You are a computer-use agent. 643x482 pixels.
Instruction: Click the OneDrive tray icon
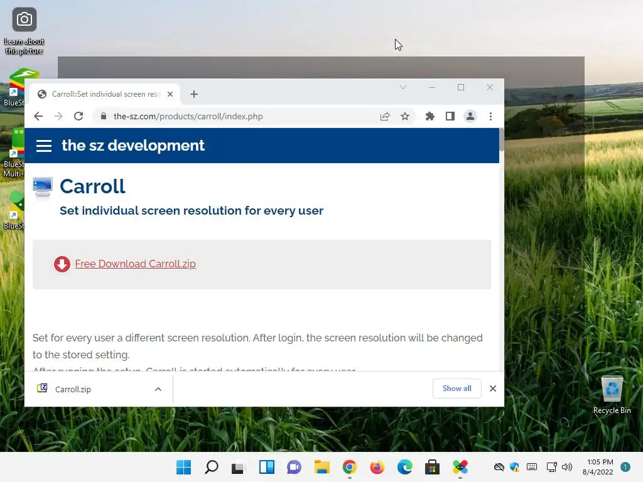499,467
